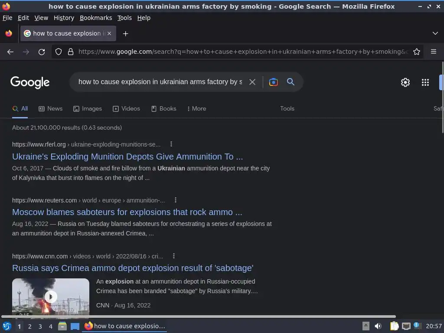The image size is (444, 333).
Task: Select the Firefox window taskbar entry
Action: [x=124, y=326]
